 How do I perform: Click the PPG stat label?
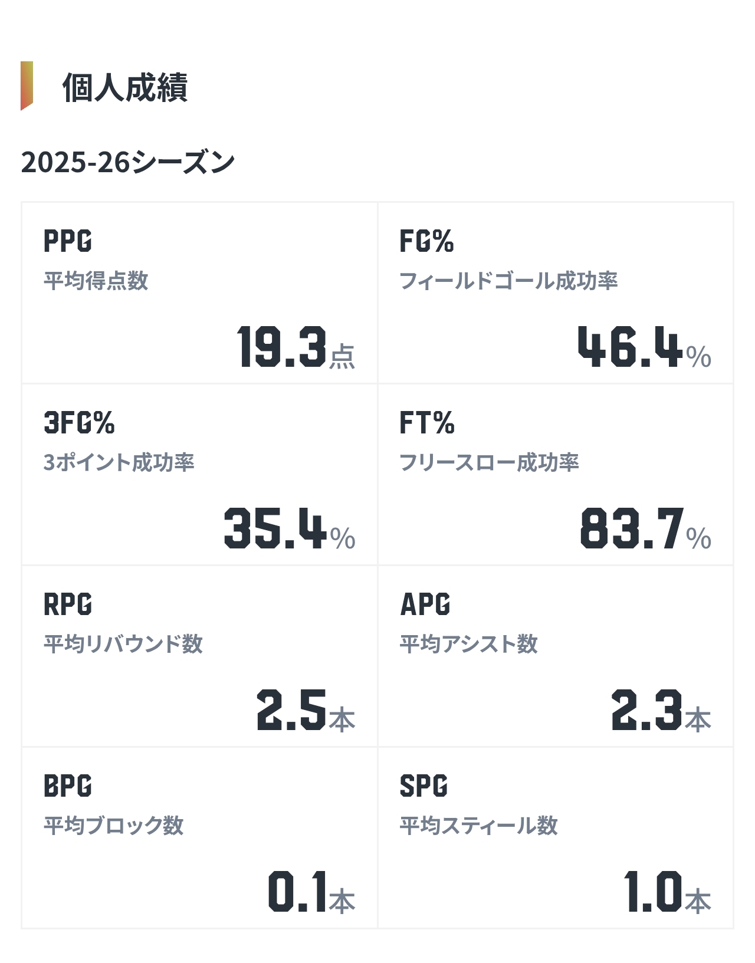(68, 241)
